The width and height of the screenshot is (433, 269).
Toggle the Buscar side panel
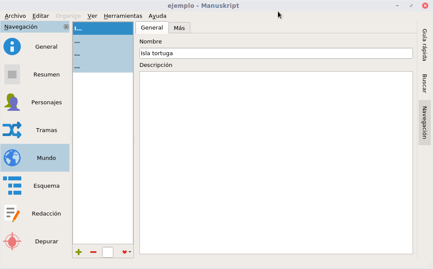[425, 83]
